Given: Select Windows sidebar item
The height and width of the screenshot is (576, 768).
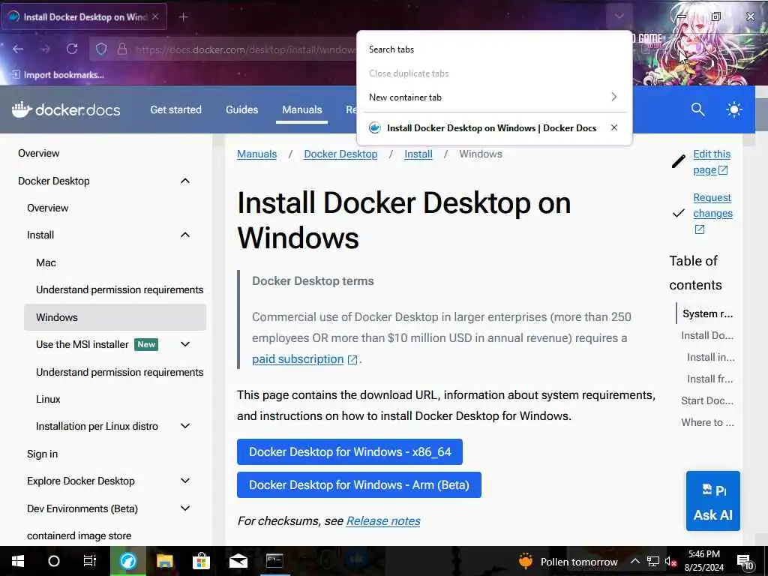Looking at the screenshot, I should pyautogui.click(x=115, y=317).
